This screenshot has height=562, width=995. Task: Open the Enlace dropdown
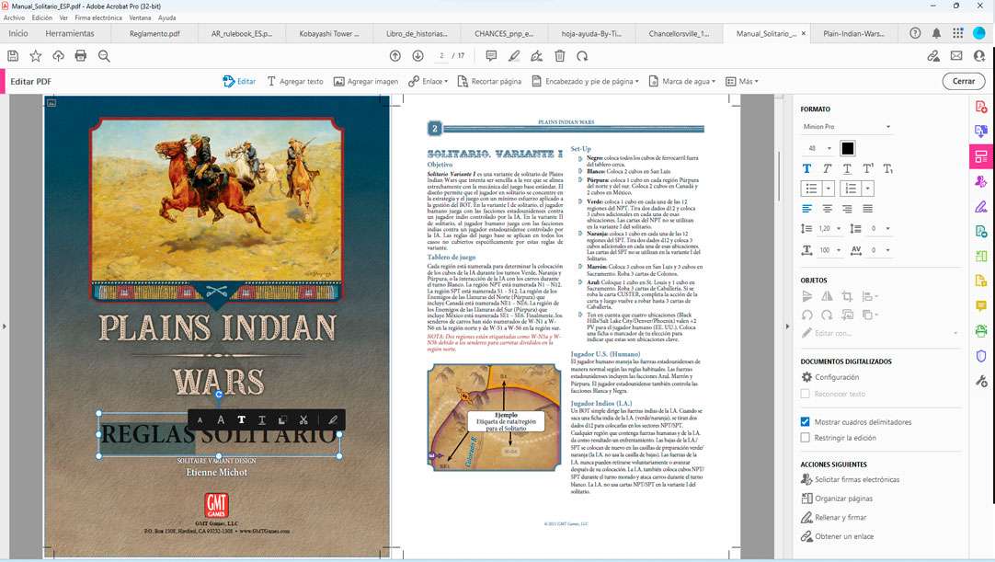click(x=429, y=81)
